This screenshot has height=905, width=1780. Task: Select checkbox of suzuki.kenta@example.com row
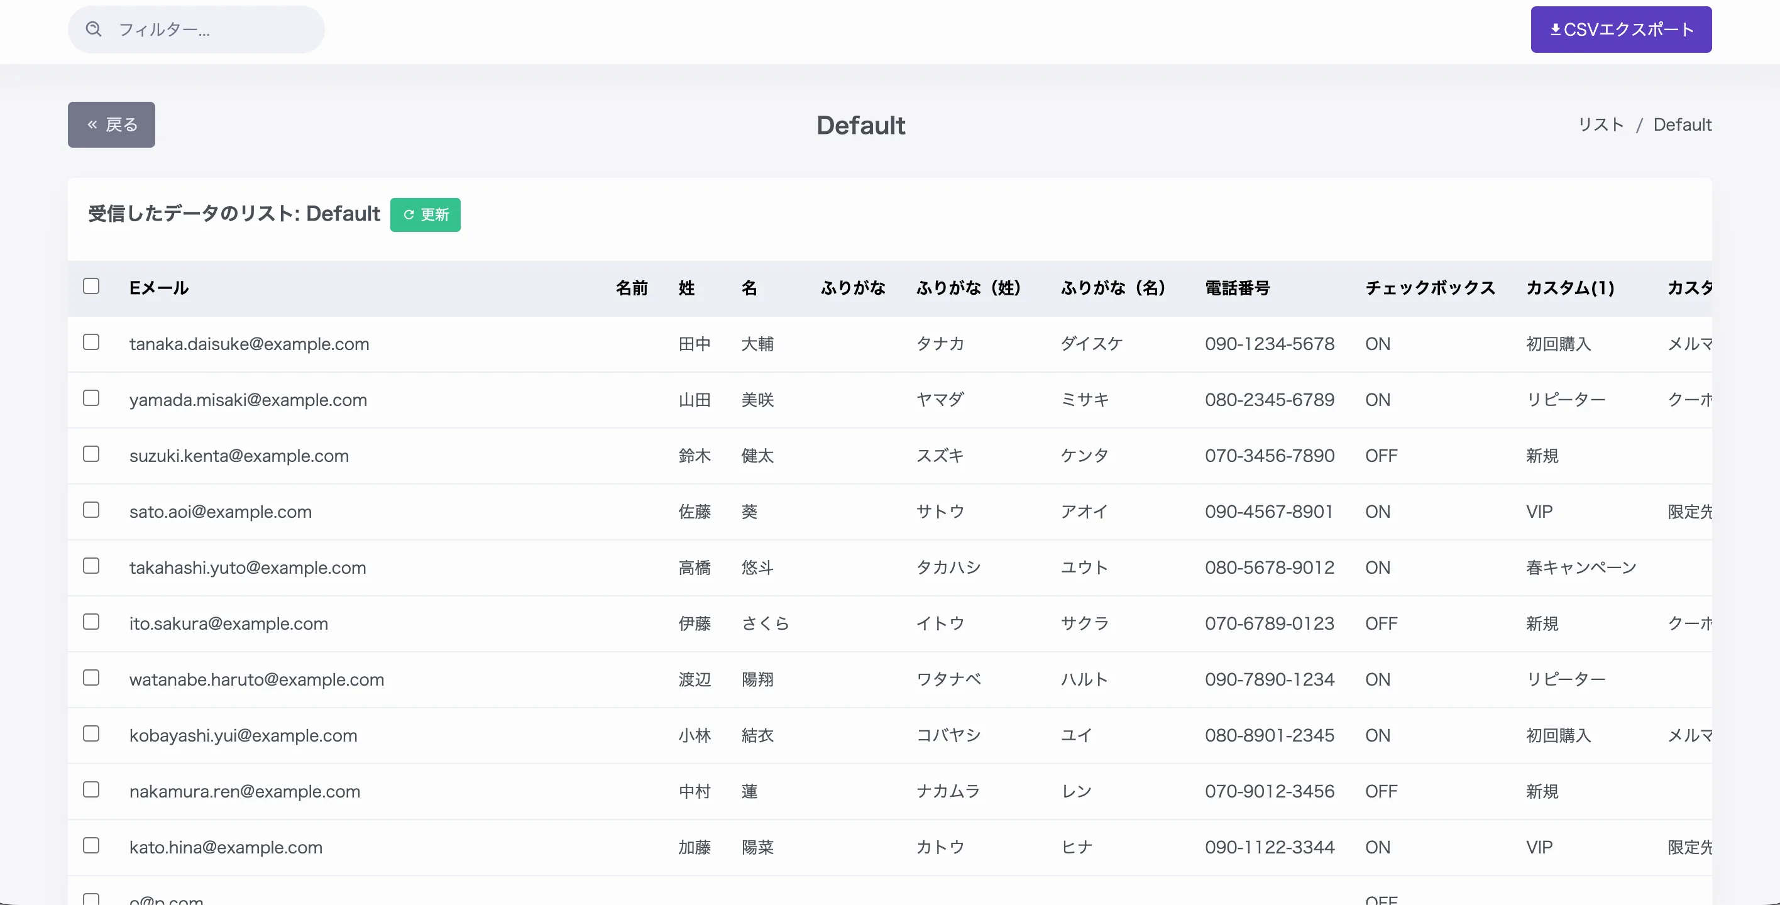[91, 454]
